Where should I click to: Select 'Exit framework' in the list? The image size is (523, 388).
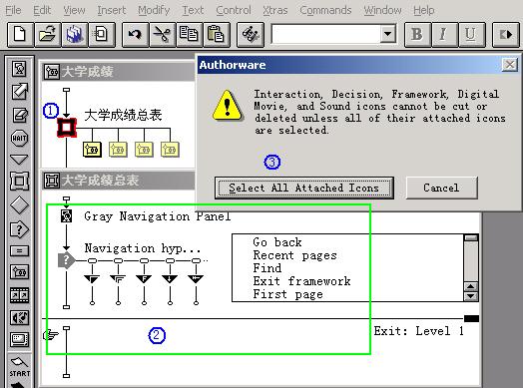pos(301,281)
